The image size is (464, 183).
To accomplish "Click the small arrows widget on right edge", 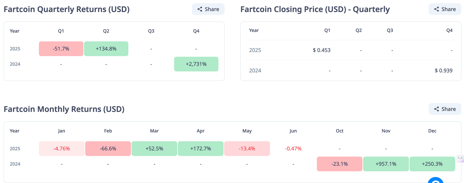I will click(460, 158).
